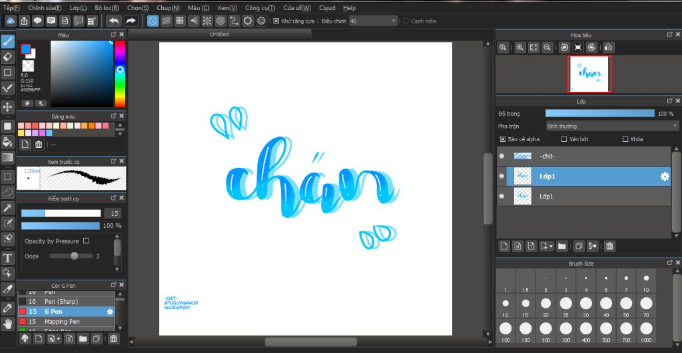Add a new layer in Lớp panel

click(504, 246)
